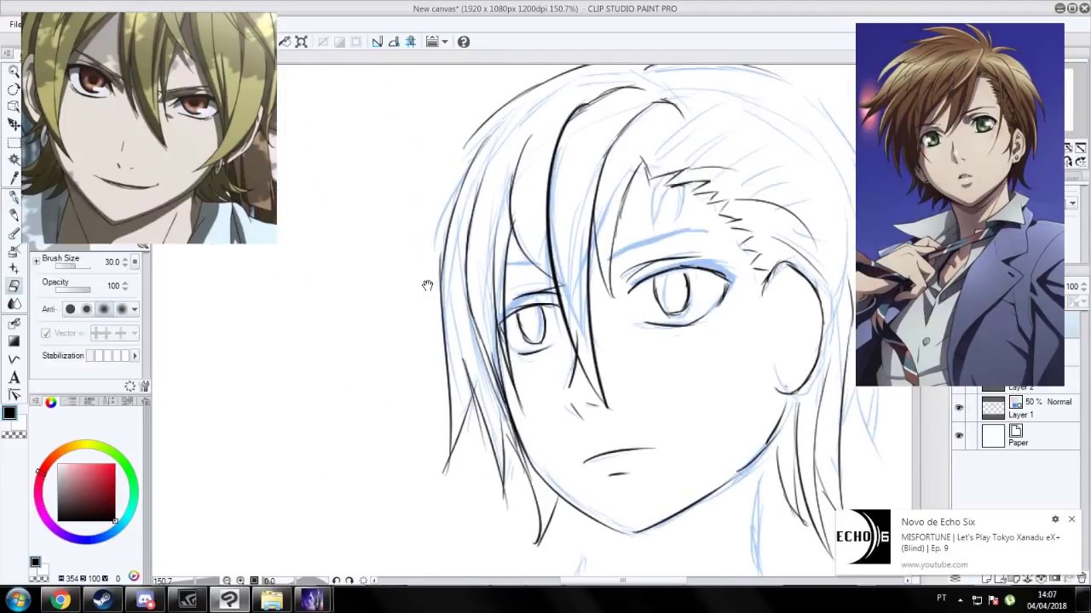Open taskbar clock 14:07

pos(1047,600)
